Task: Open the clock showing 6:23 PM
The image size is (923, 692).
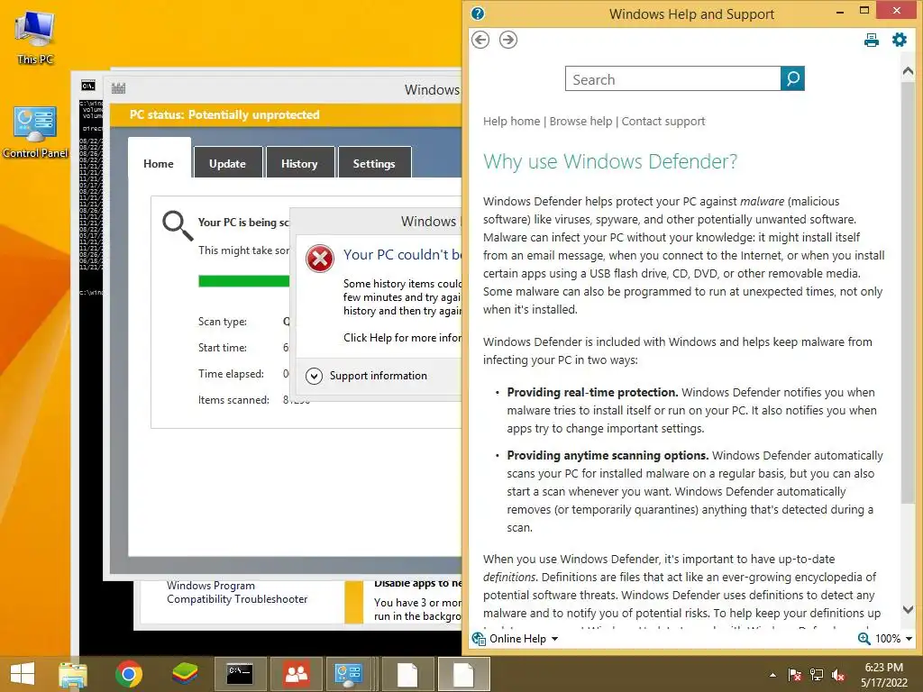Action: [884, 675]
